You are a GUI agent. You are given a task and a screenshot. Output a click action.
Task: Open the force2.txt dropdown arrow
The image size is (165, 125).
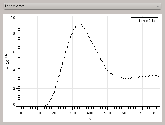[158, 6]
